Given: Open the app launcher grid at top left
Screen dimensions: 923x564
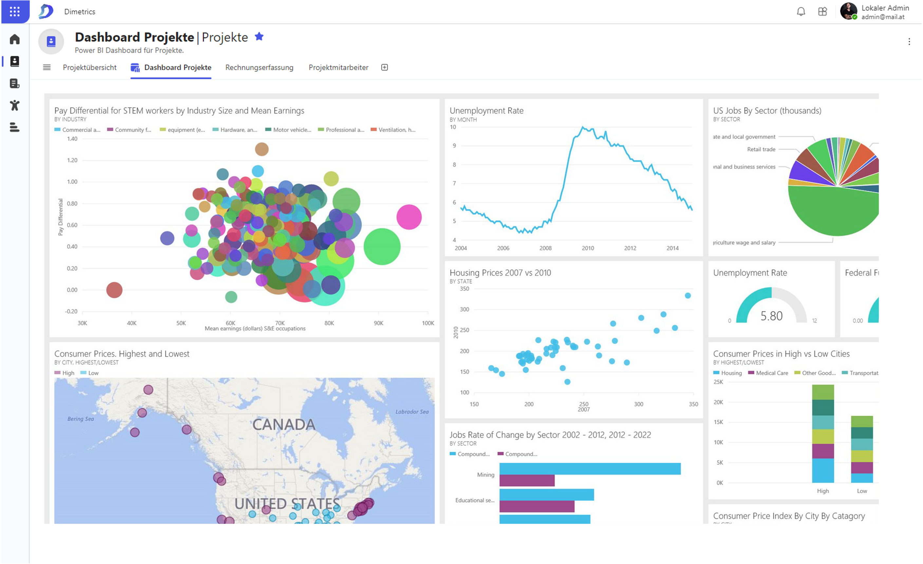Looking at the screenshot, I should (15, 11).
